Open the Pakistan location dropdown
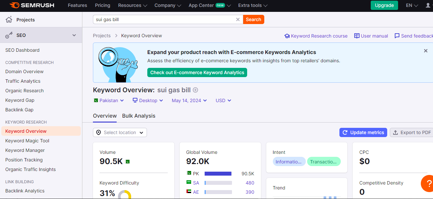 tap(109, 100)
